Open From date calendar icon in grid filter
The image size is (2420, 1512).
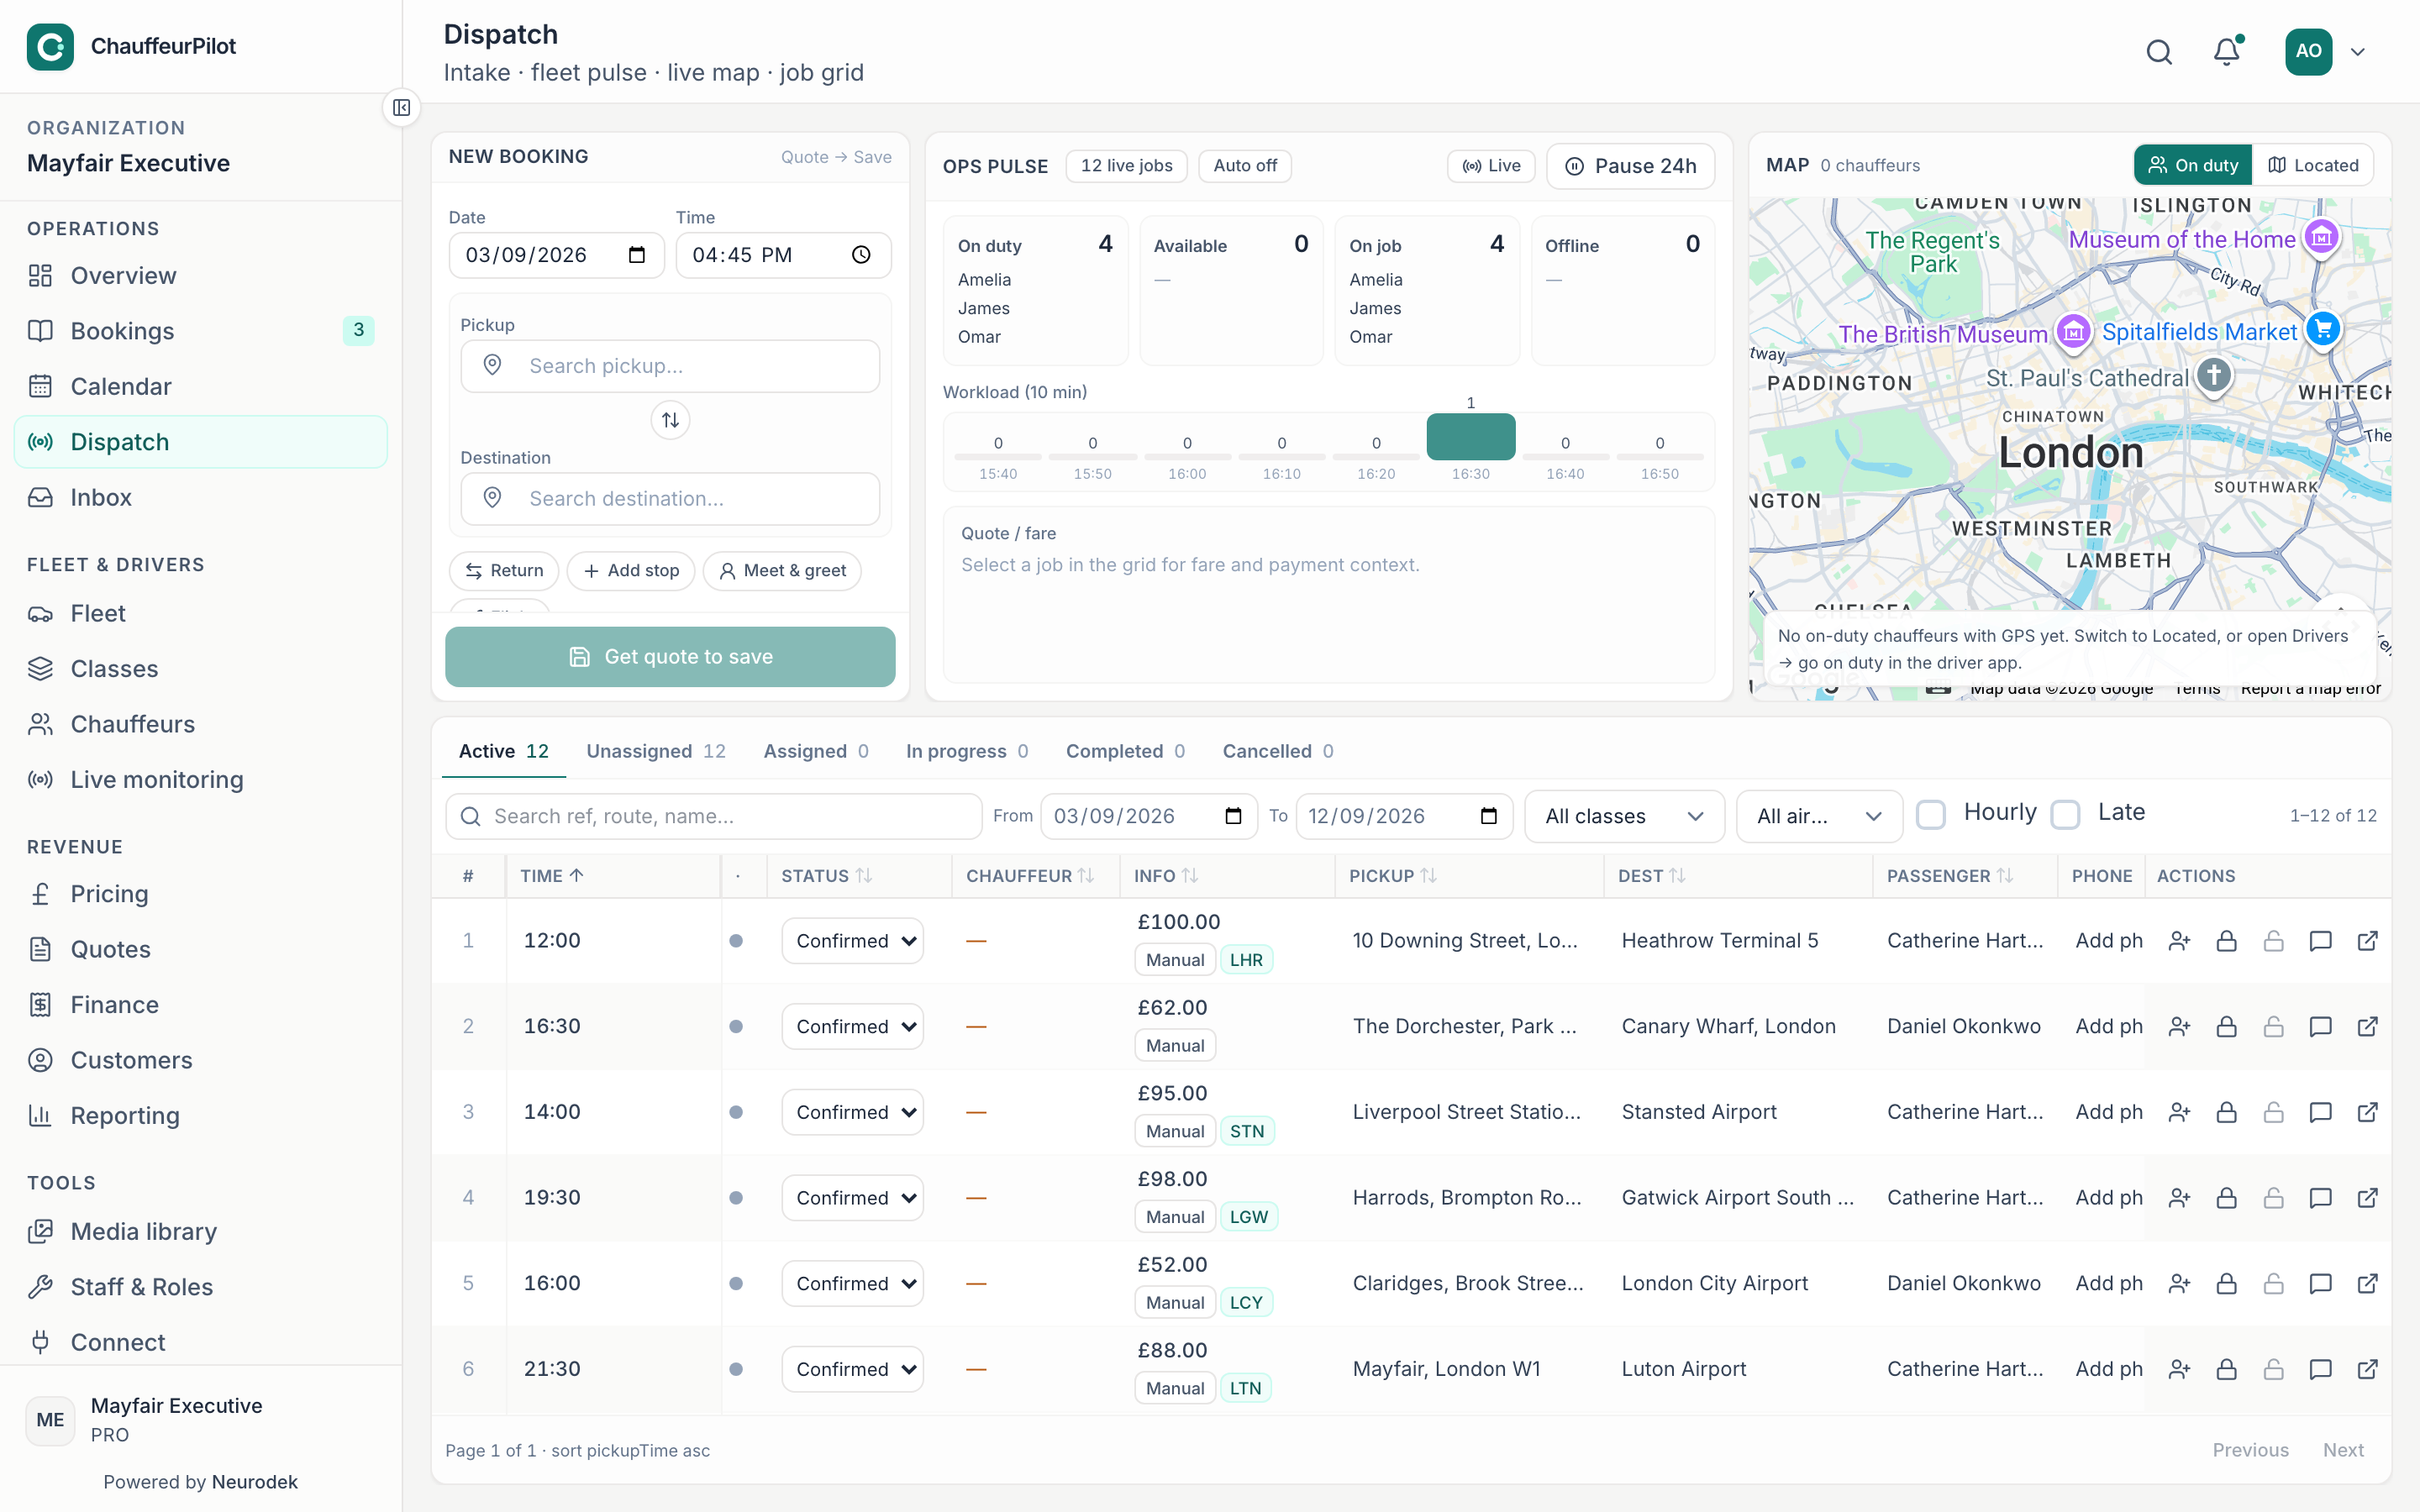[x=1233, y=816]
